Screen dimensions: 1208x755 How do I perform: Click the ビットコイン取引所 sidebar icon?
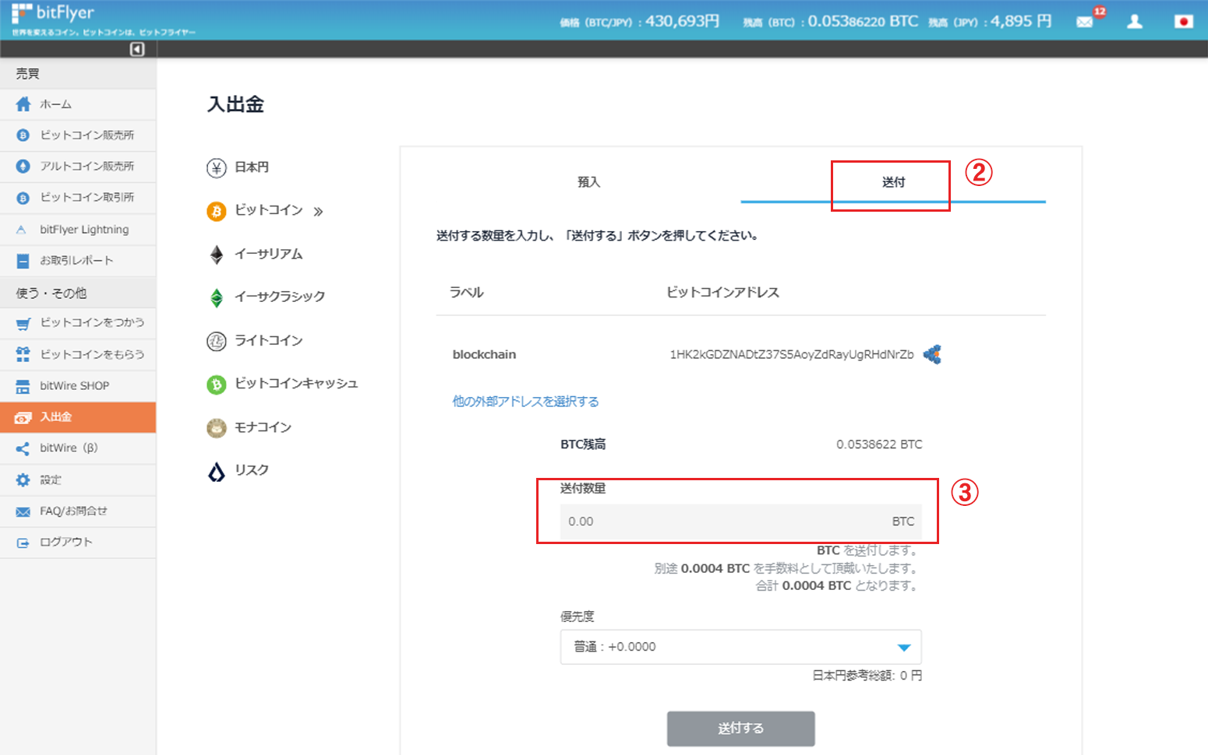(x=23, y=198)
